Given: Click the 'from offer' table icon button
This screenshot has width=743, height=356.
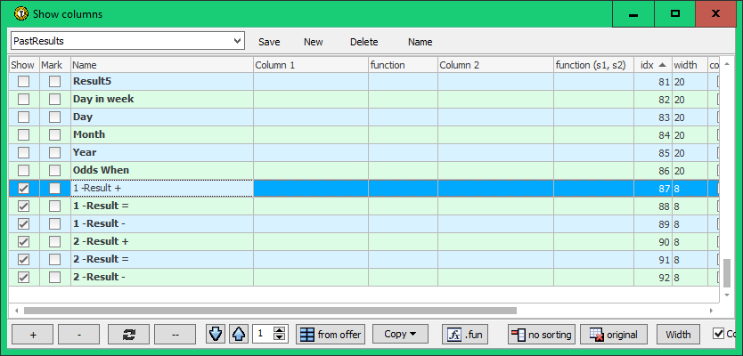Looking at the screenshot, I should 331,335.
